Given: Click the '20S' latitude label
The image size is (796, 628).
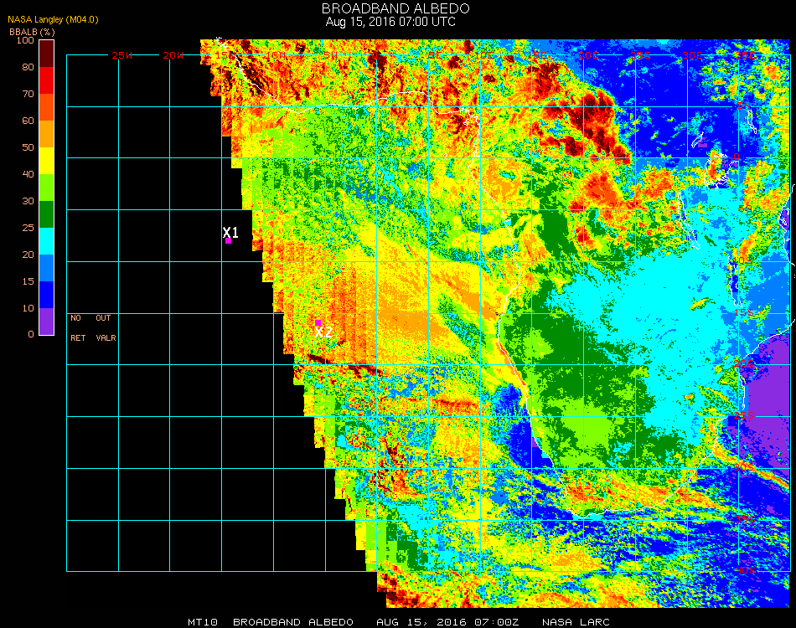Looking at the screenshot, I should (745, 363).
